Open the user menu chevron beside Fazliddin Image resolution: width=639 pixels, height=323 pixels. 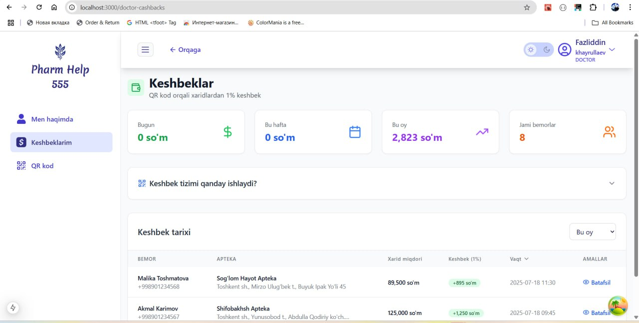point(612,49)
